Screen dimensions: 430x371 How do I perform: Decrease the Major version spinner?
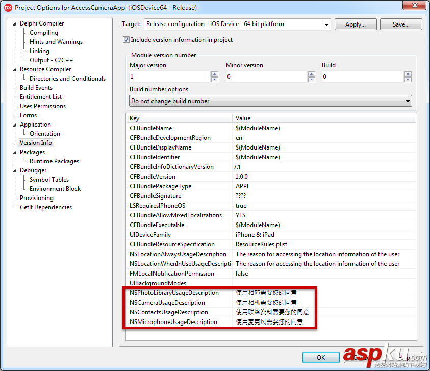point(215,79)
